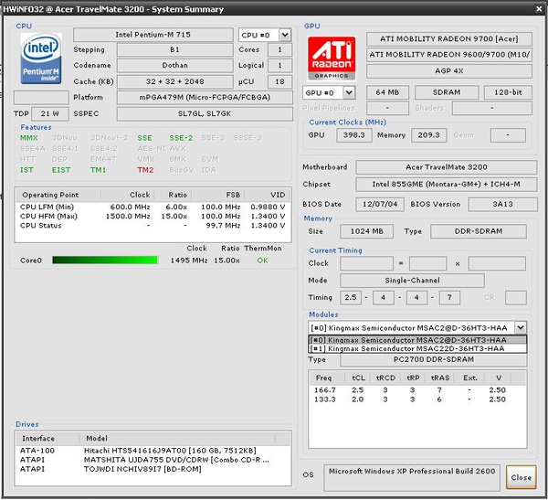548x500 pixels.
Task: Select the Hitachi HTS541616J9AT00 drive row
Action: [153, 451]
